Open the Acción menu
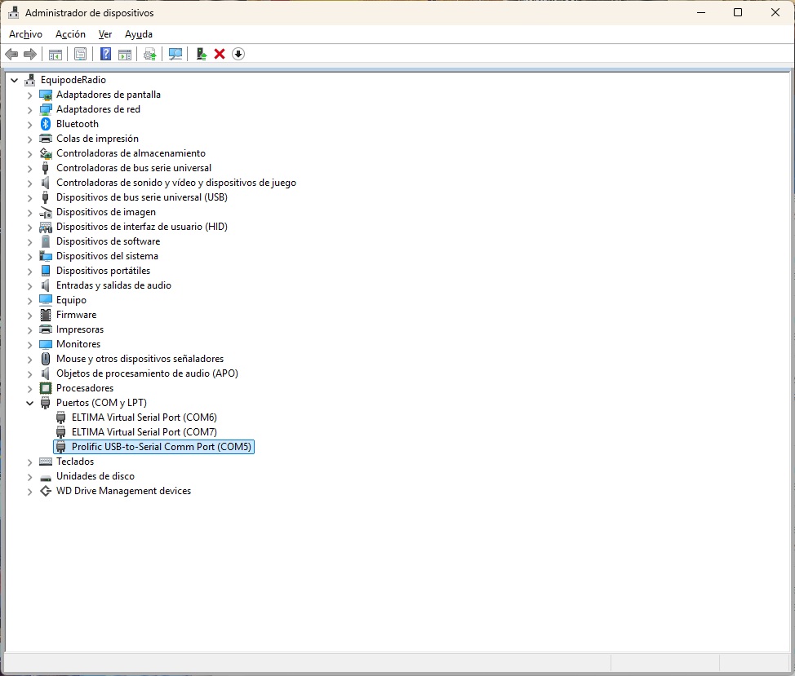Viewport: 795px width, 676px height. pos(70,34)
